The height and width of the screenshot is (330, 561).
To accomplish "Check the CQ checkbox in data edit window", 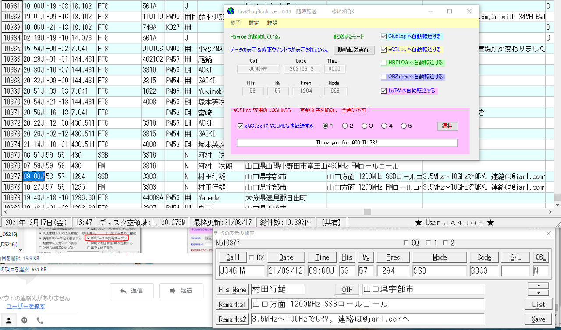I will pos(406,243).
